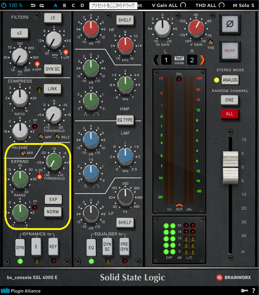Screen dimensions: 259x295
Task: Click the HF red frequency kHz knob
Action: coord(125,45)
